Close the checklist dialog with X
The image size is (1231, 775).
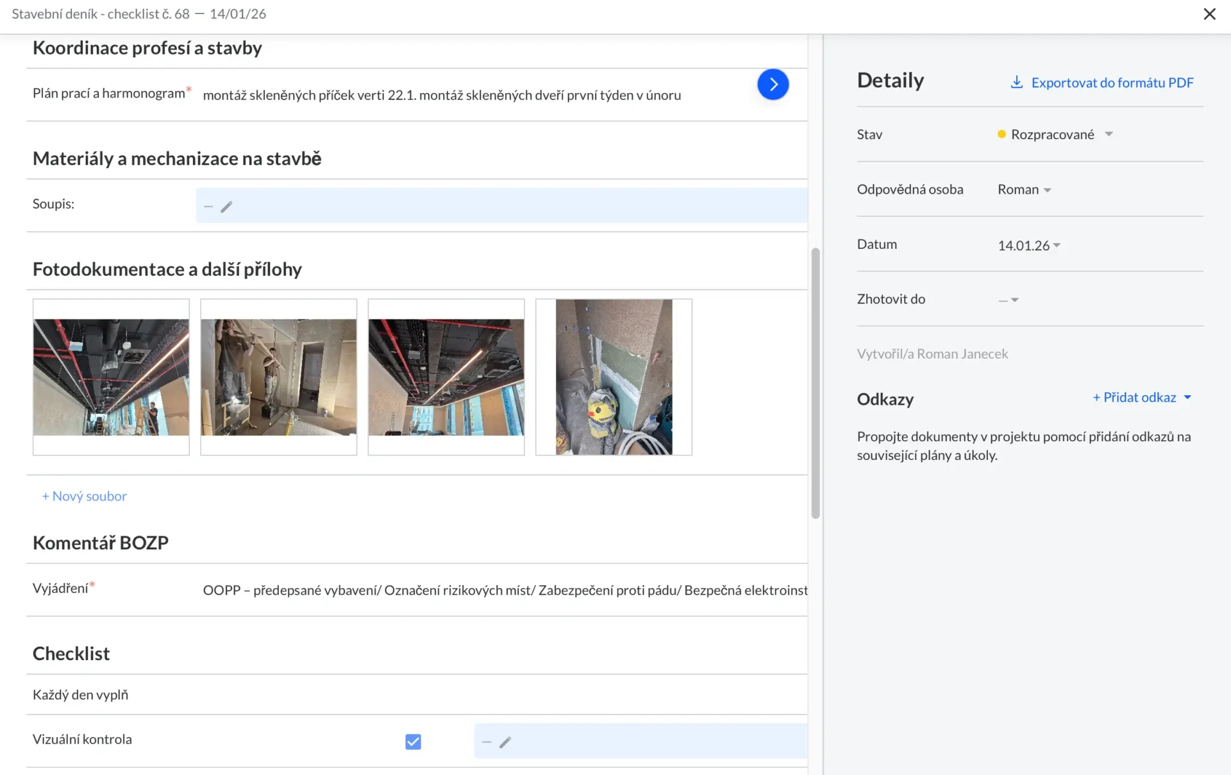[1209, 14]
